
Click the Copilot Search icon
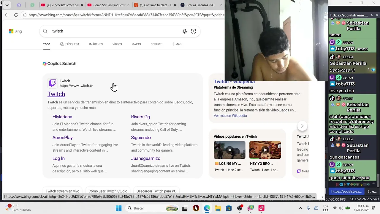pos(45,64)
